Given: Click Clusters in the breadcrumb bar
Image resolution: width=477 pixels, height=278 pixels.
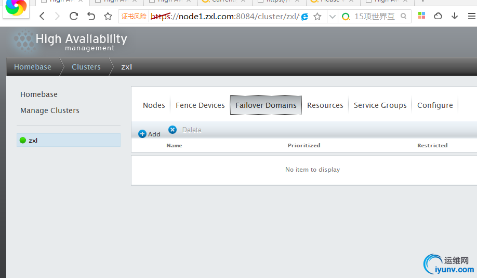Looking at the screenshot, I should [86, 67].
